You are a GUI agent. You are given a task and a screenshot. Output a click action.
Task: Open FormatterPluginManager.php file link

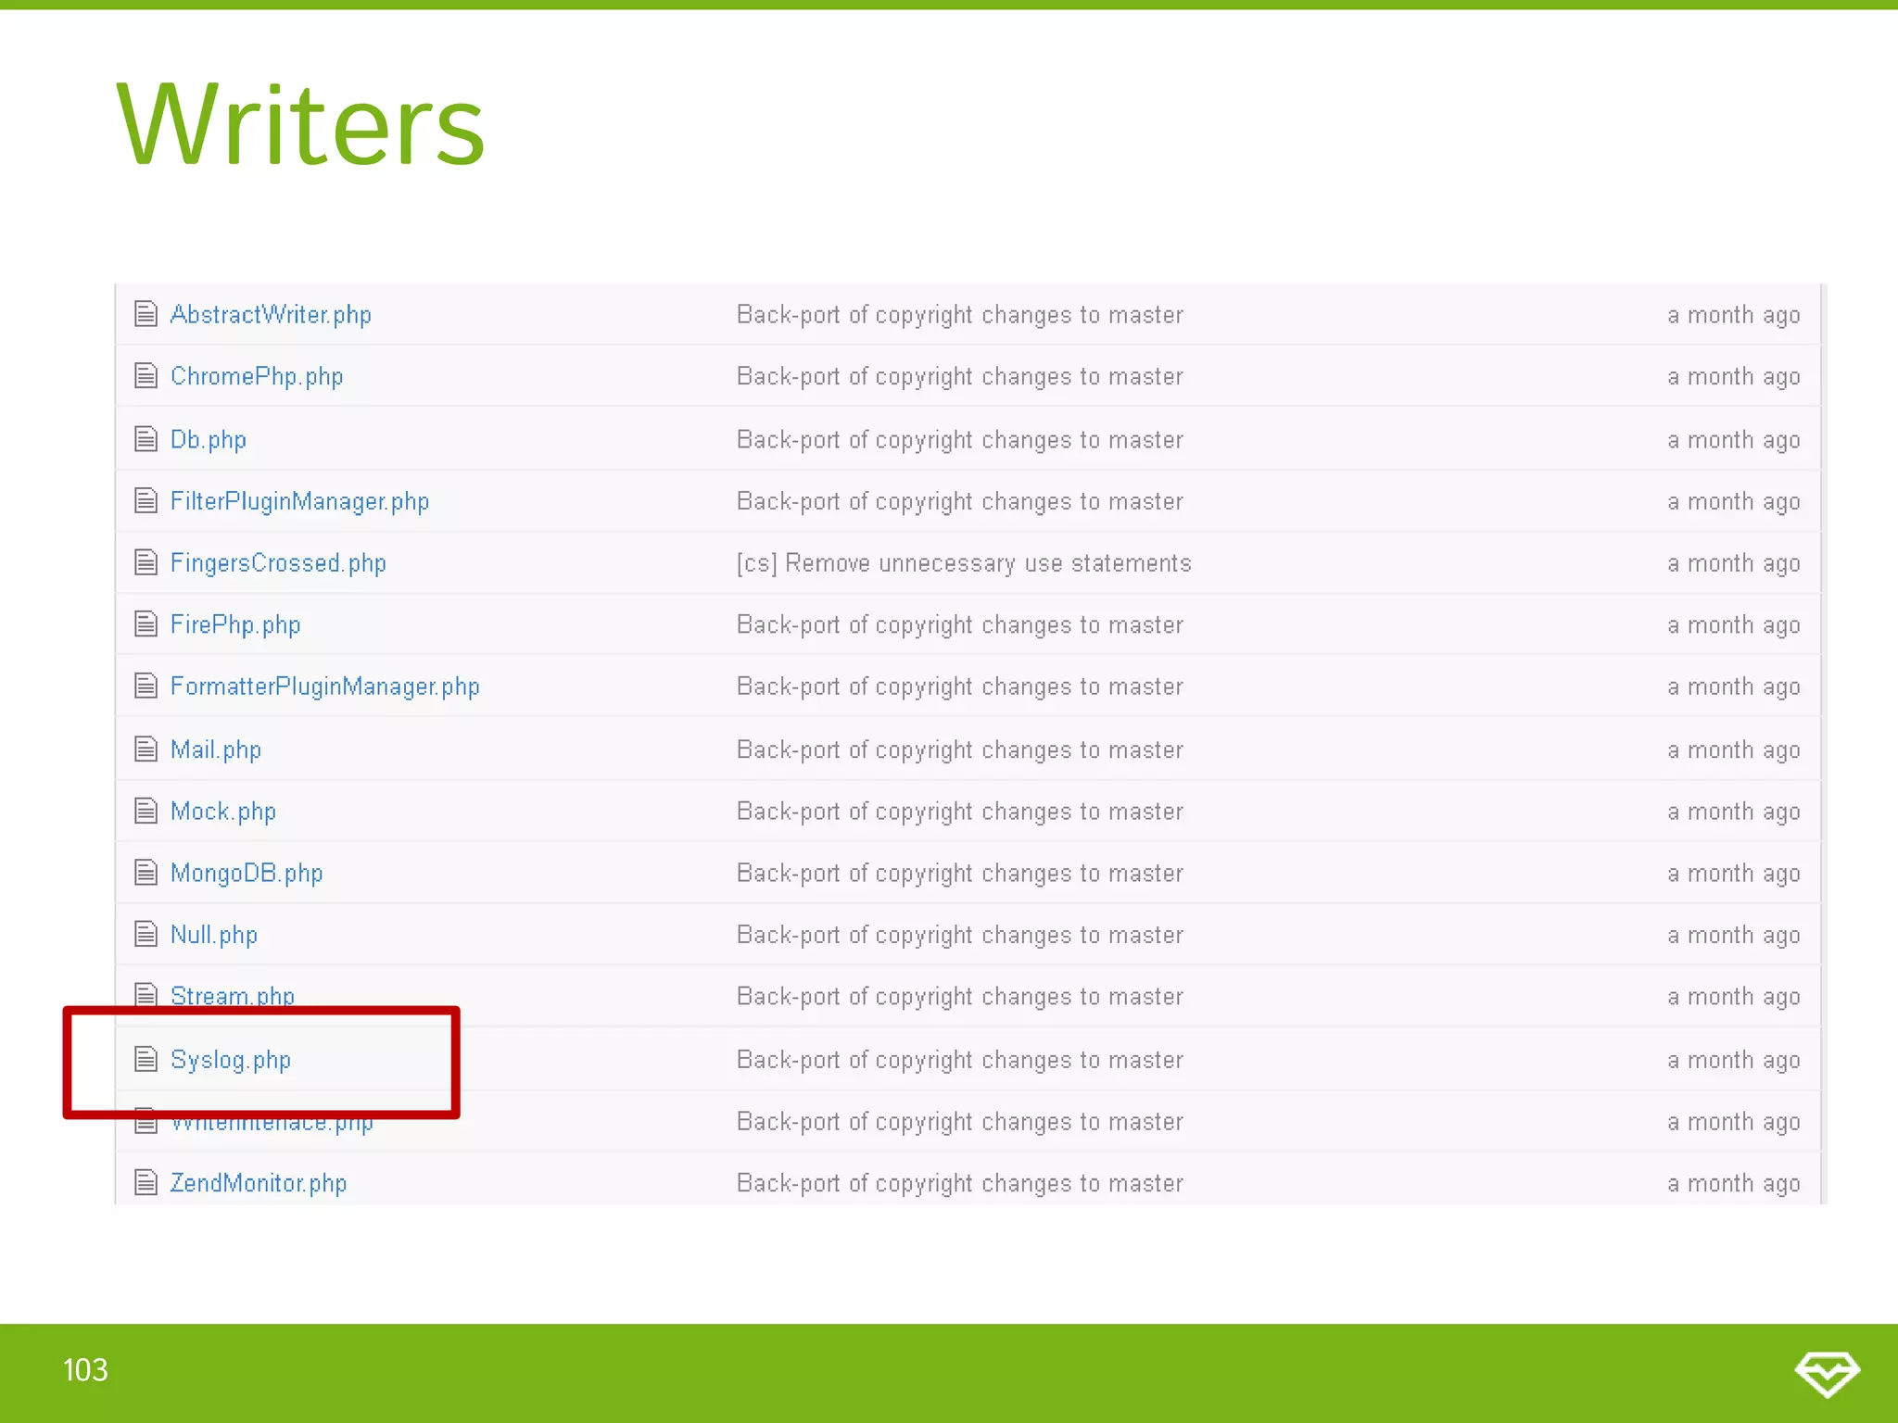pos(325,686)
